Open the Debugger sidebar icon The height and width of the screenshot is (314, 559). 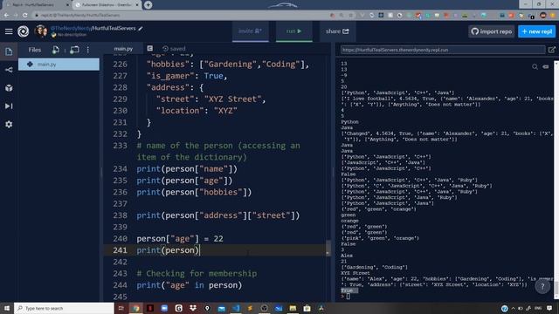point(9,106)
